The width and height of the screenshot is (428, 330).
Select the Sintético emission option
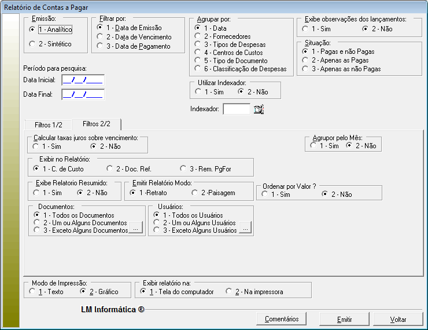coord(32,44)
